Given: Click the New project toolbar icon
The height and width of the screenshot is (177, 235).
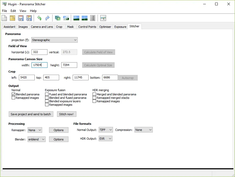Looking at the screenshot, I should (4, 18).
